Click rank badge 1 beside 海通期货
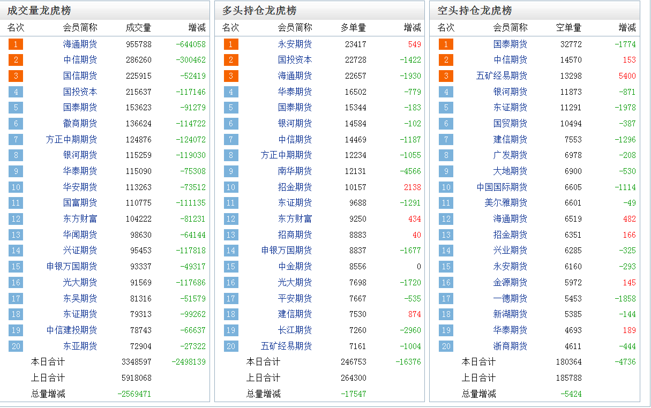This screenshot has height=408, width=651. [16, 44]
